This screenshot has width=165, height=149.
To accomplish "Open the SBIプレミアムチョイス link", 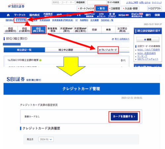I will click(148, 59).
